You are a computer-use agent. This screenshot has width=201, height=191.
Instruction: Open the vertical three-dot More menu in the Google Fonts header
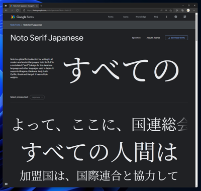tap(166, 17)
